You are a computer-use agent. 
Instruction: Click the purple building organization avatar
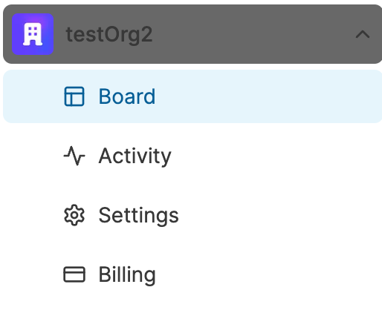click(x=33, y=34)
